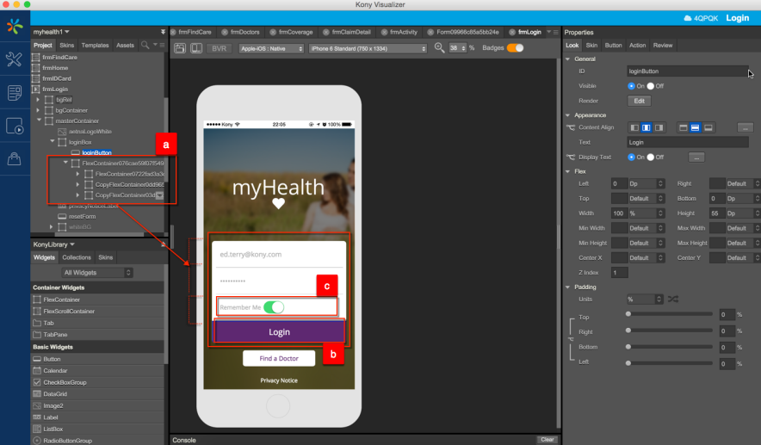Open the device preview play sidebar icon
The width and height of the screenshot is (761, 445).
(14, 126)
